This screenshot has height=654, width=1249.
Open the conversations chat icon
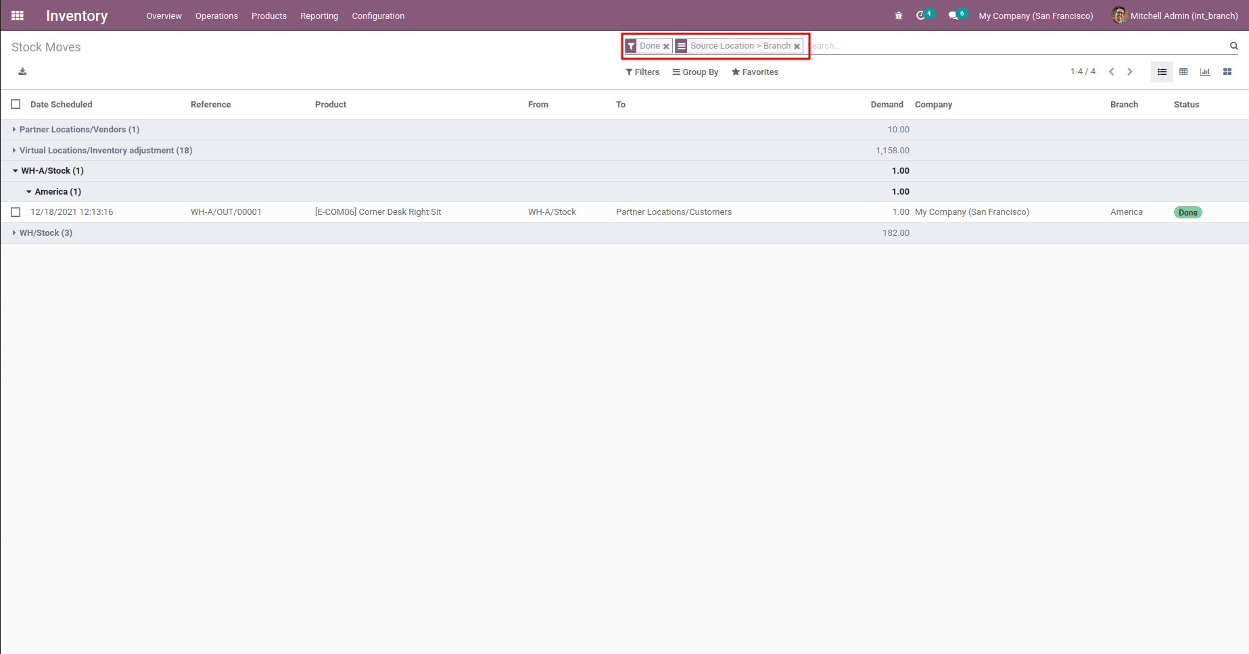(x=953, y=16)
